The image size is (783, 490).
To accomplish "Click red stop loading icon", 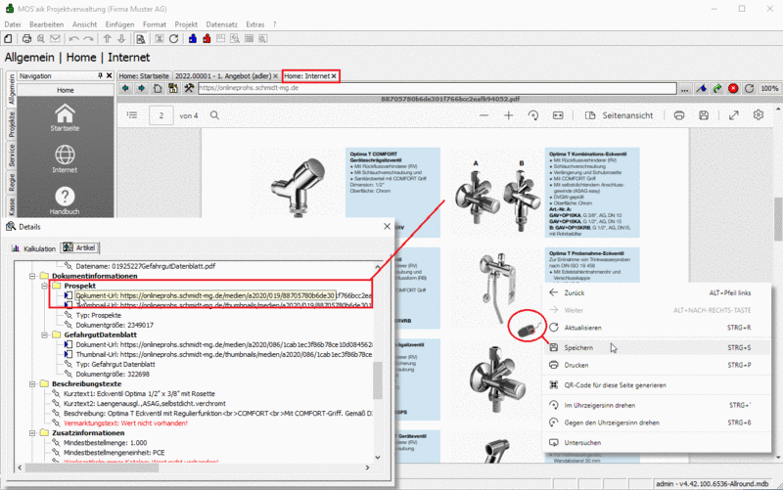I will pyautogui.click(x=733, y=88).
